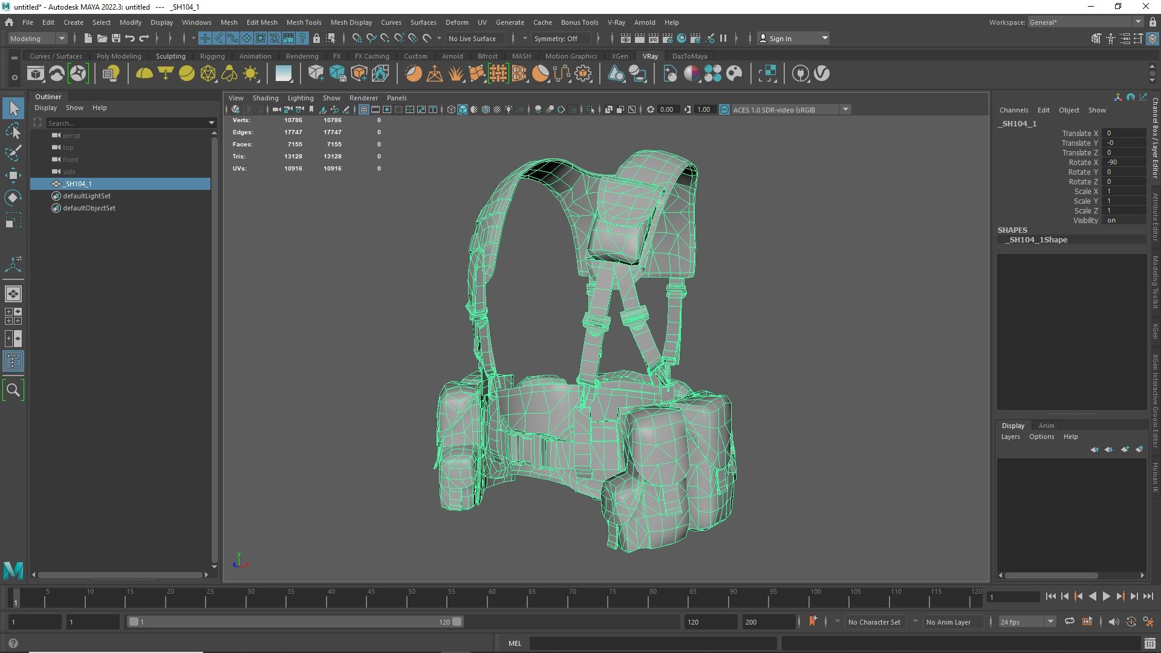Toggle auto keyframe button
The width and height of the screenshot is (1161, 653).
1131,622
